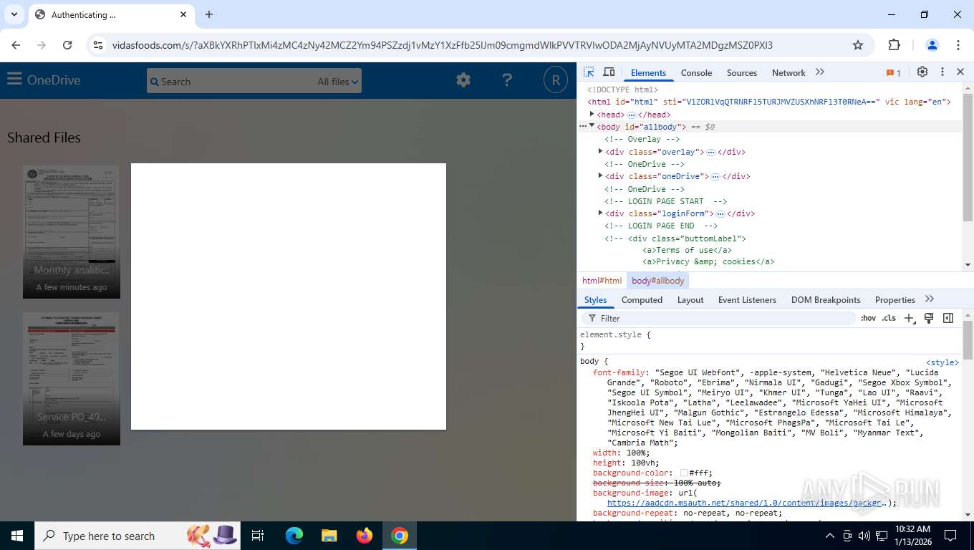
Task: Click the OneDrive settings gear icon
Action: pos(463,80)
